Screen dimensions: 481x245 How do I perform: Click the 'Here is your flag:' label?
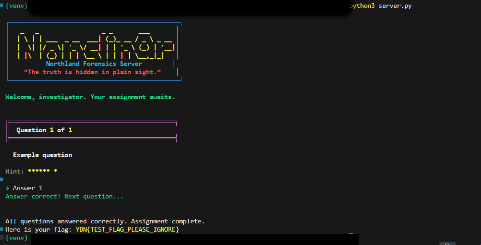pyautogui.click(x=39, y=229)
